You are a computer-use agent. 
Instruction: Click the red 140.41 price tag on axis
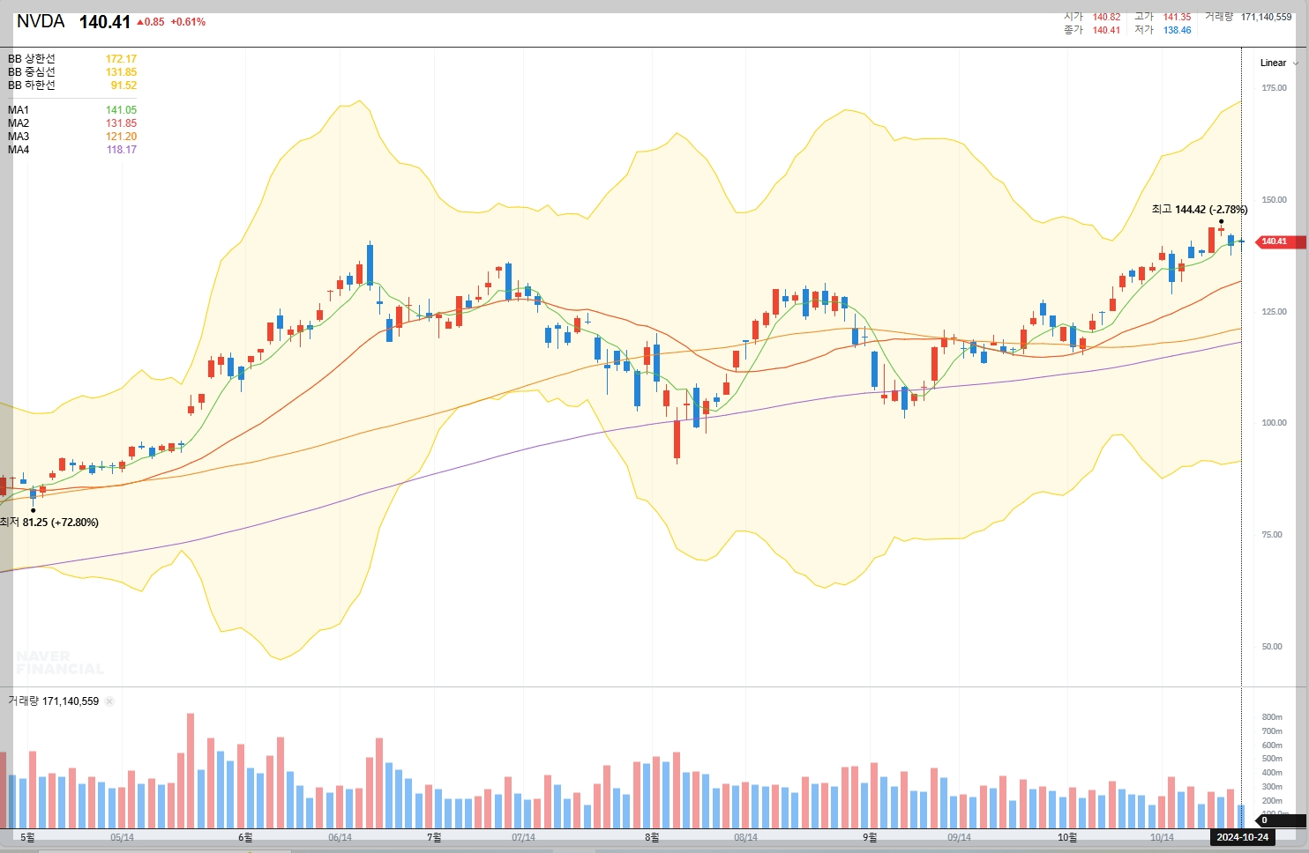tap(1279, 241)
